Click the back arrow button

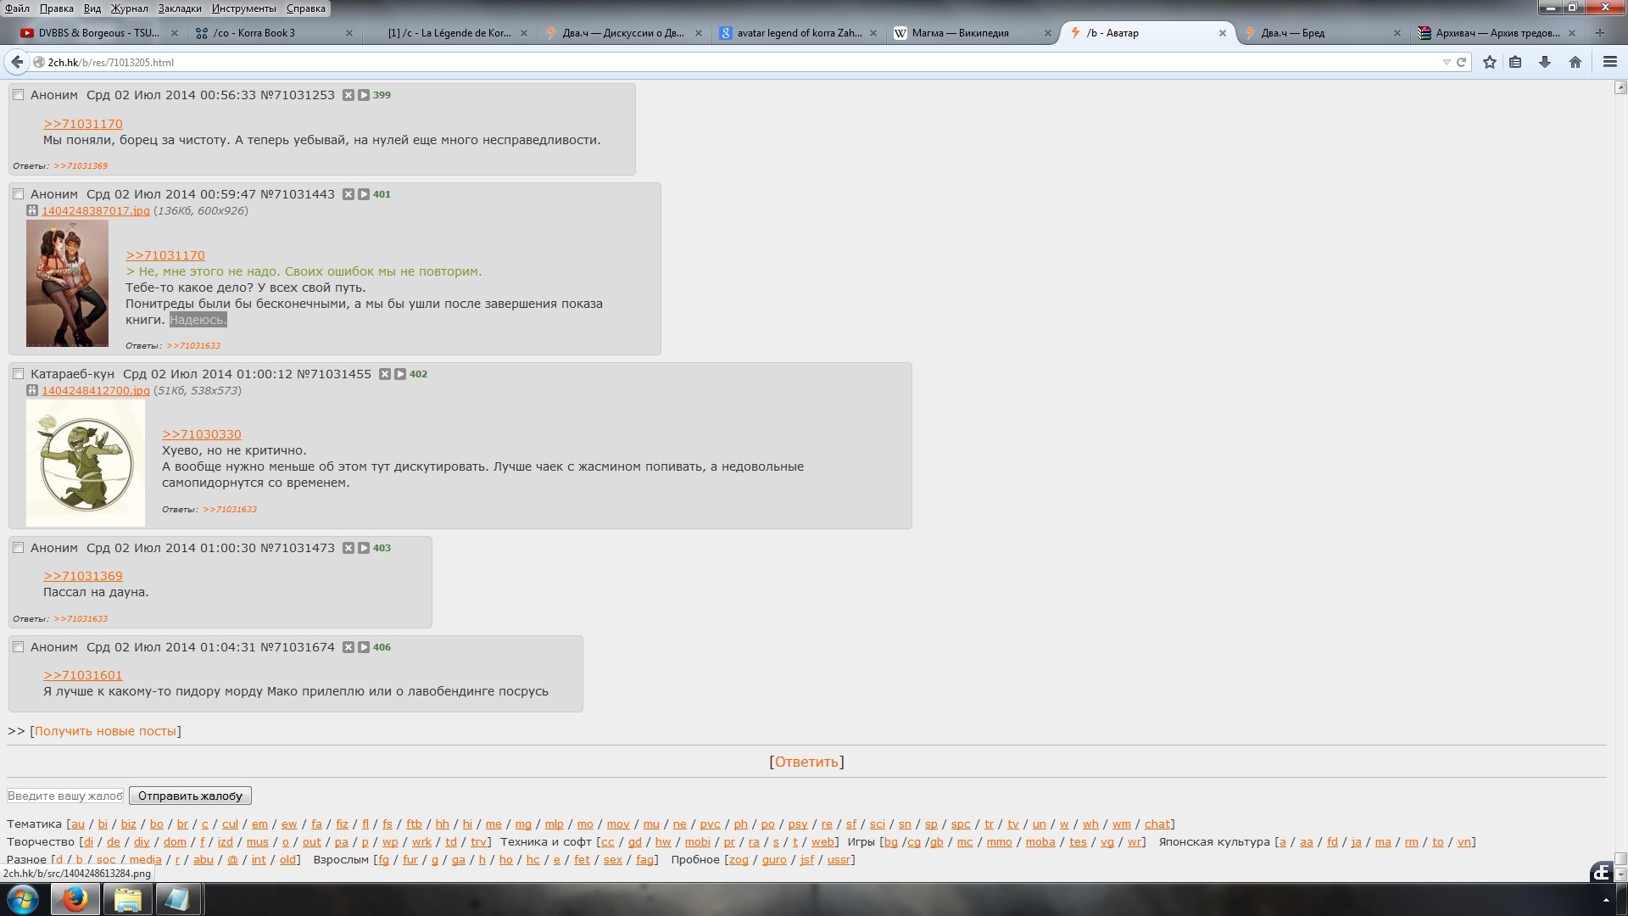click(x=17, y=62)
